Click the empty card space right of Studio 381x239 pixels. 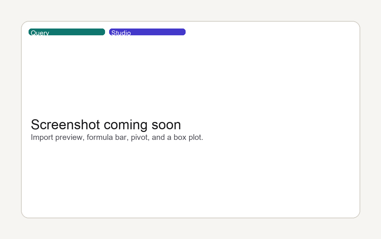pyautogui.click(x=272, y=32)
